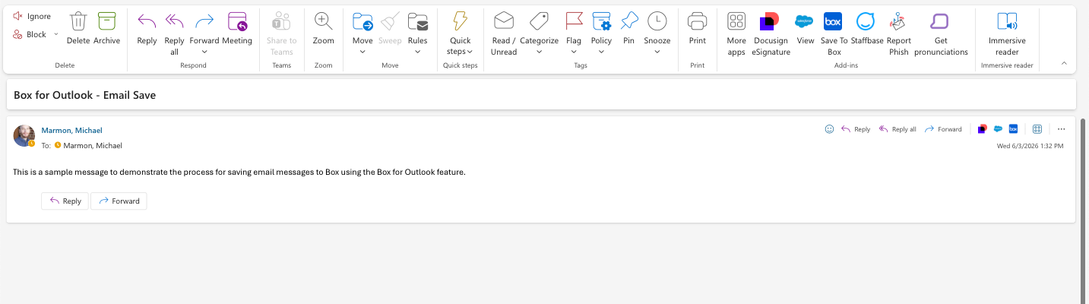Click Reply all in the message header

click(897, 129)
